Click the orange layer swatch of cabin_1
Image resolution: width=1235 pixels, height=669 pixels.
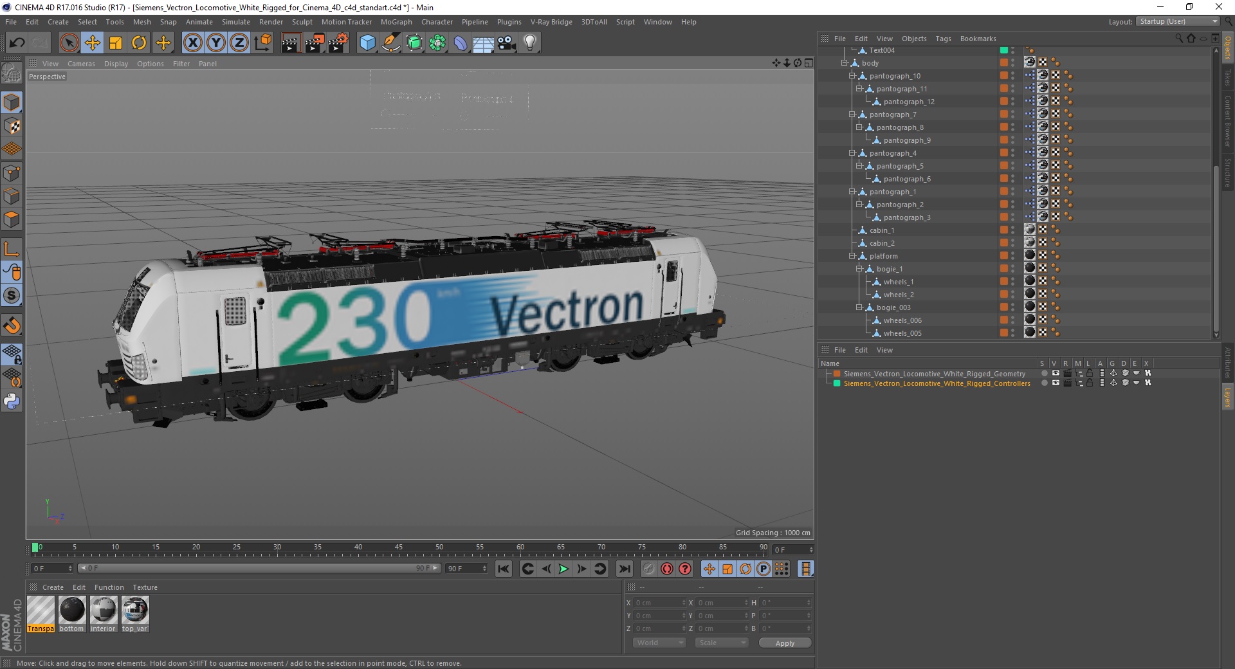[x=1003, y=230]
